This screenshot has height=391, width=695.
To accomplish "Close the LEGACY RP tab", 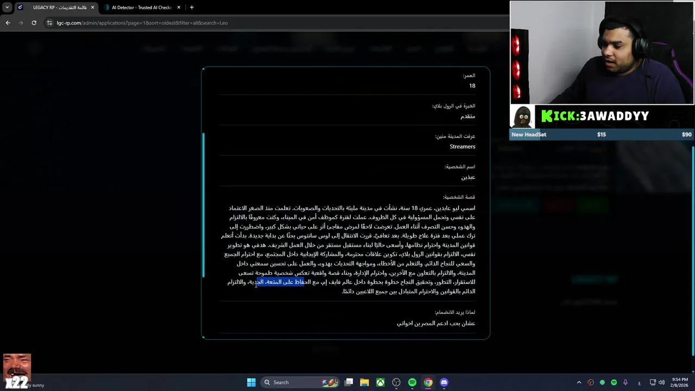I will [92, 8].
